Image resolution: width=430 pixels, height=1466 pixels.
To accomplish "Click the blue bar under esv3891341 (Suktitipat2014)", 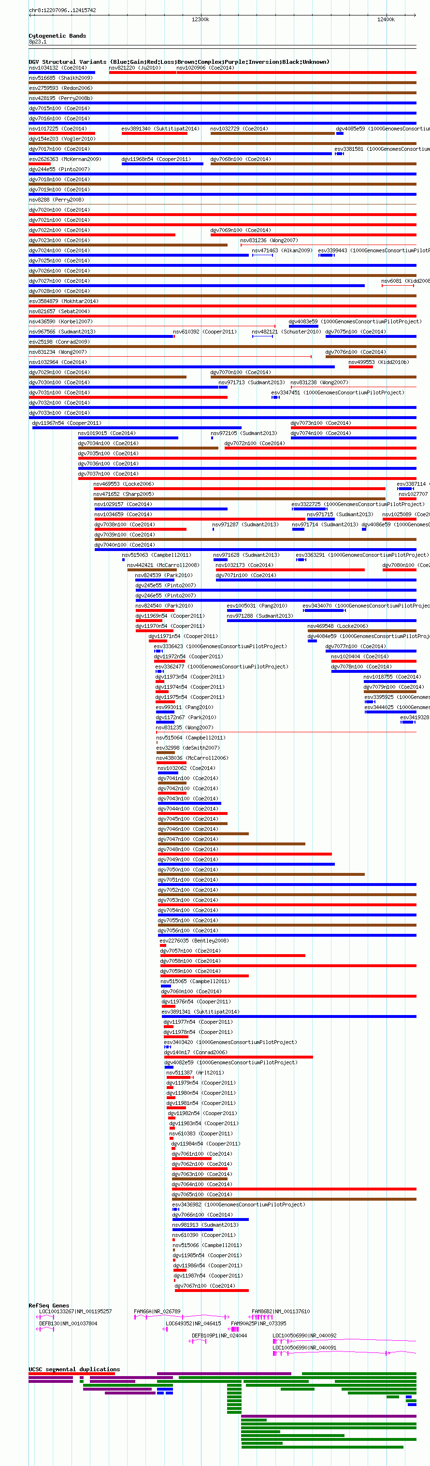I will pos(289,1016).
